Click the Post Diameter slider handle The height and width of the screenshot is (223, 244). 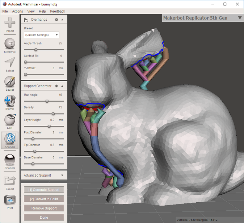pos(33,139)
